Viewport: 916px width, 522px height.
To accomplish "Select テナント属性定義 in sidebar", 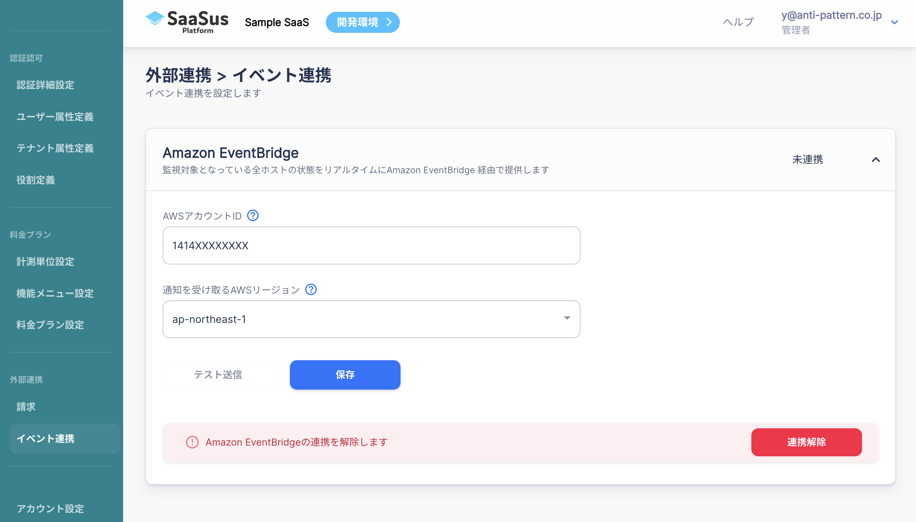I will click(55, 148).
